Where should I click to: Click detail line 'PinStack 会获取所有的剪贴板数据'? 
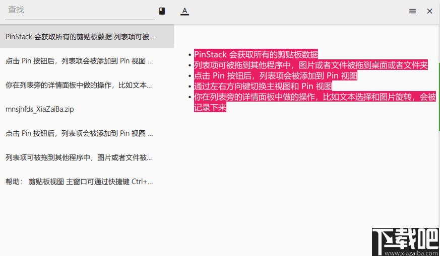pyautogui.click(x=256, y=54)
